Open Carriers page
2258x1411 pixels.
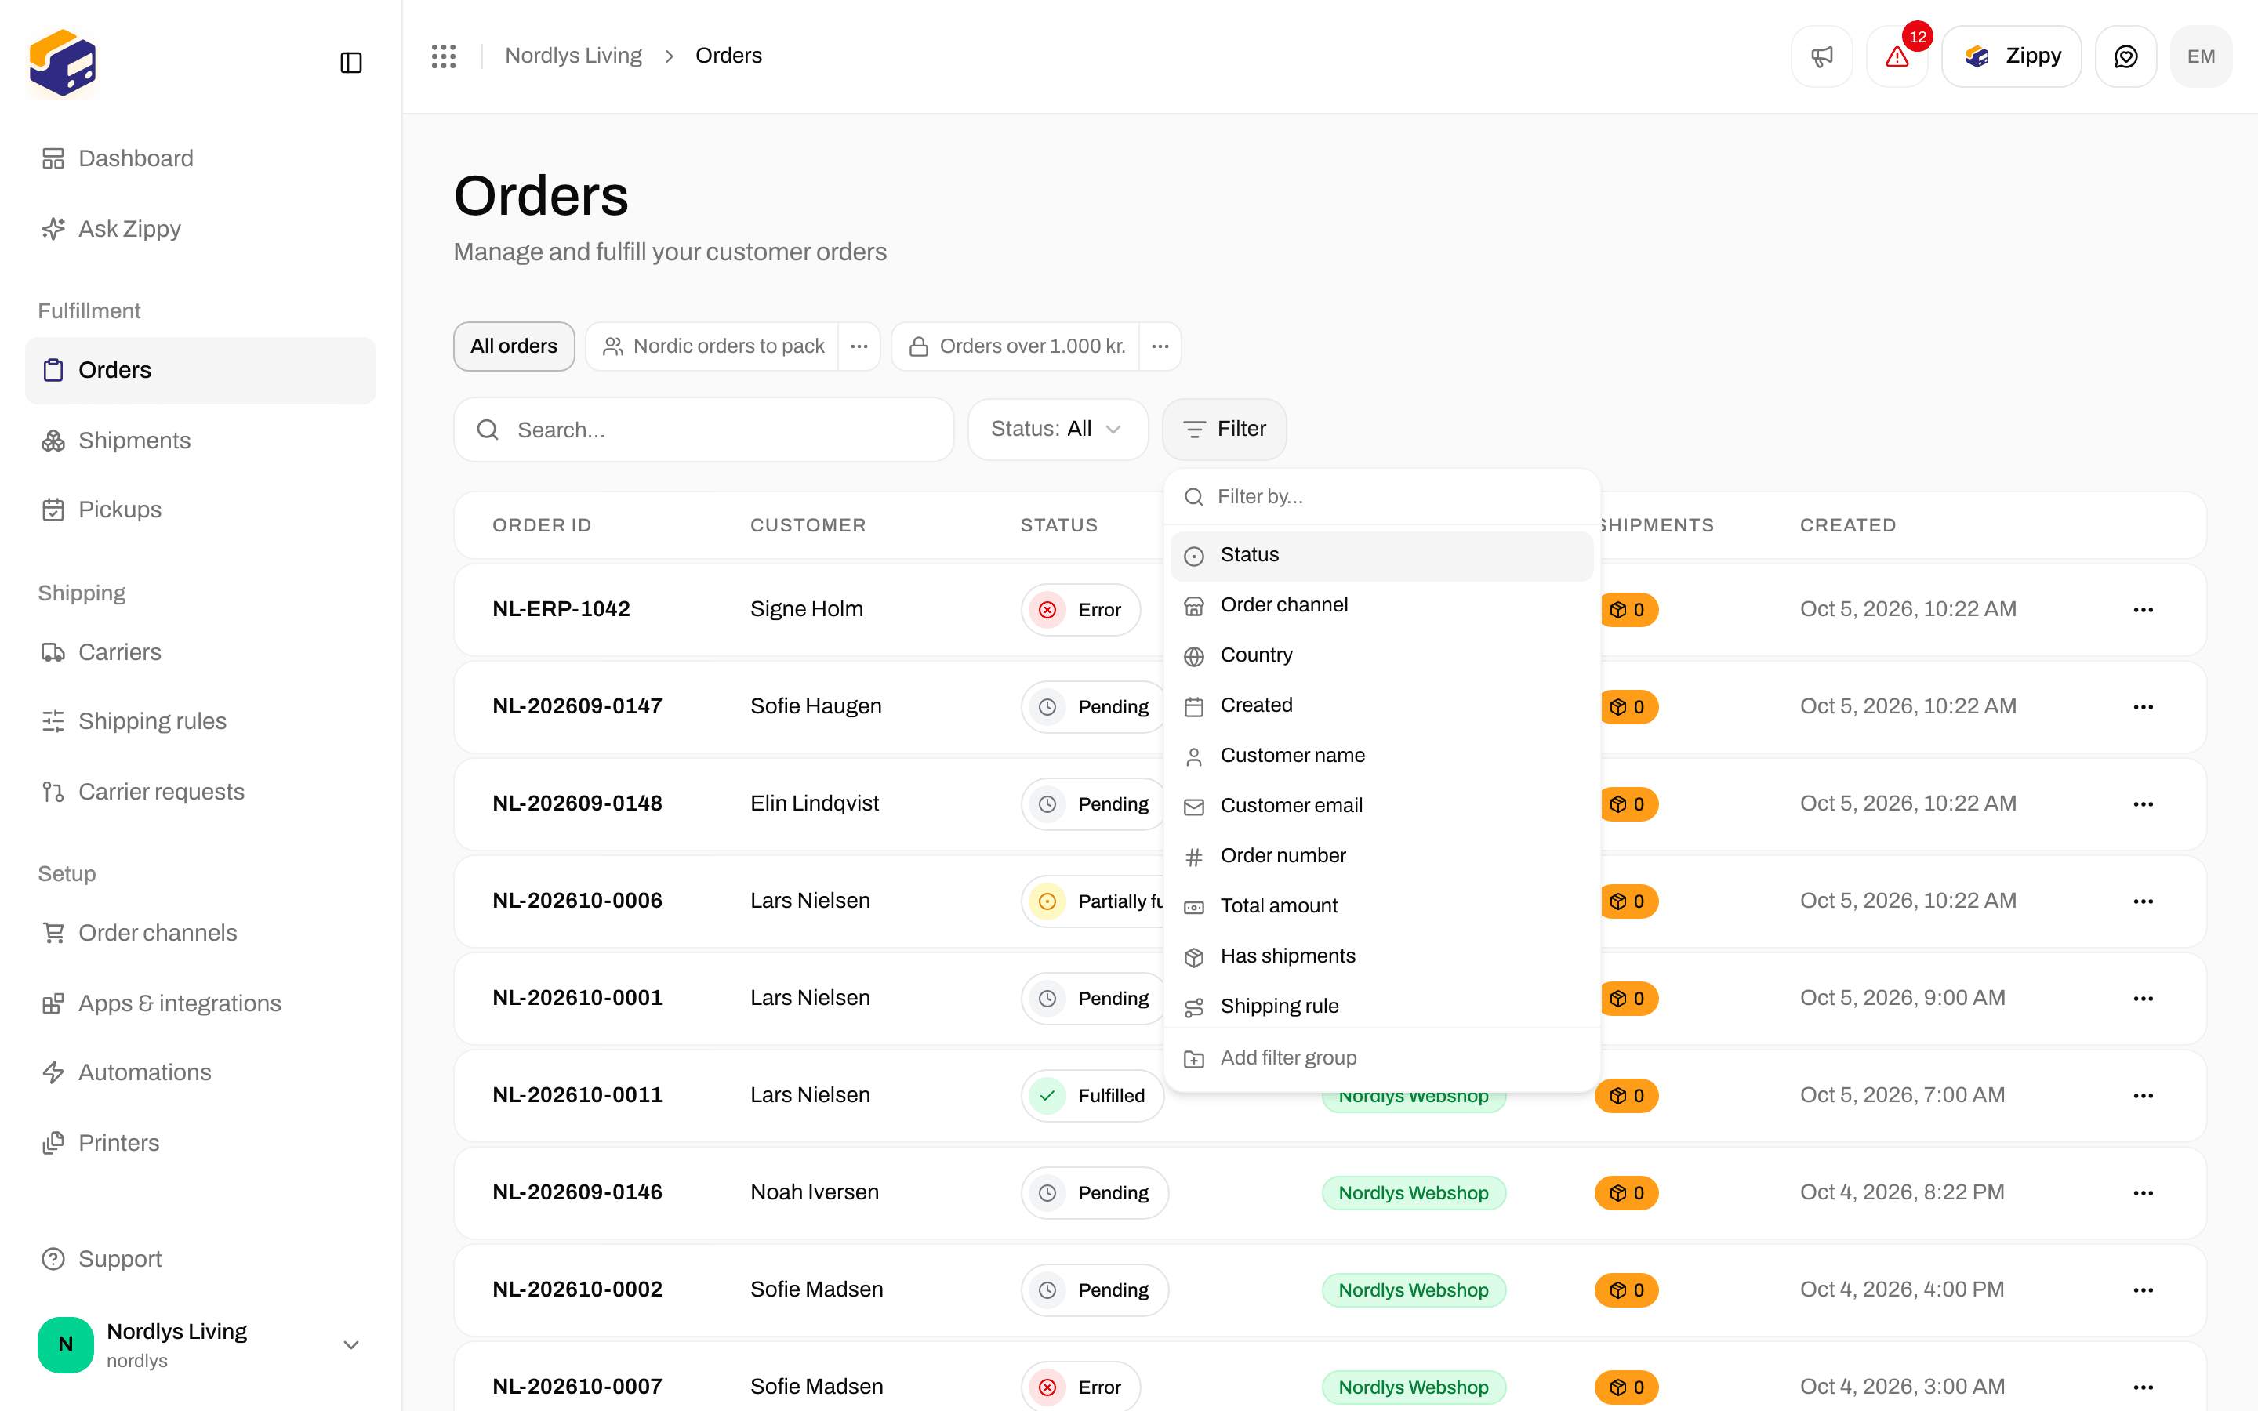point(201,652)
